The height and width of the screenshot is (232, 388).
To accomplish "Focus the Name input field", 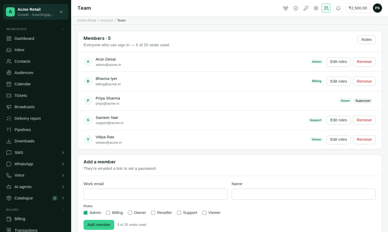I will point(304,194).
